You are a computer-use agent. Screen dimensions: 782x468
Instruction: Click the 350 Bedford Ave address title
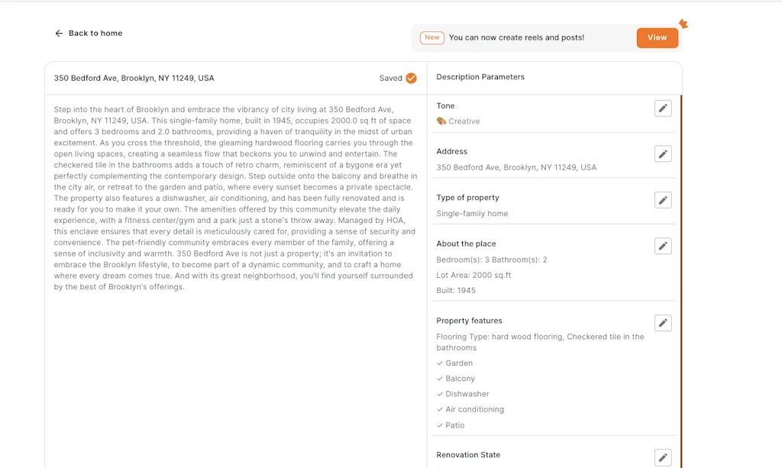pyautogui.click(x=134, y=78)
